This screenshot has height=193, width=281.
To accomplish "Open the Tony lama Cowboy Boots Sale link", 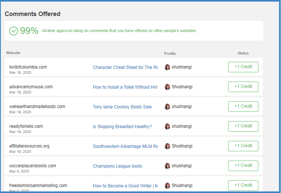I will pos(122,107).
